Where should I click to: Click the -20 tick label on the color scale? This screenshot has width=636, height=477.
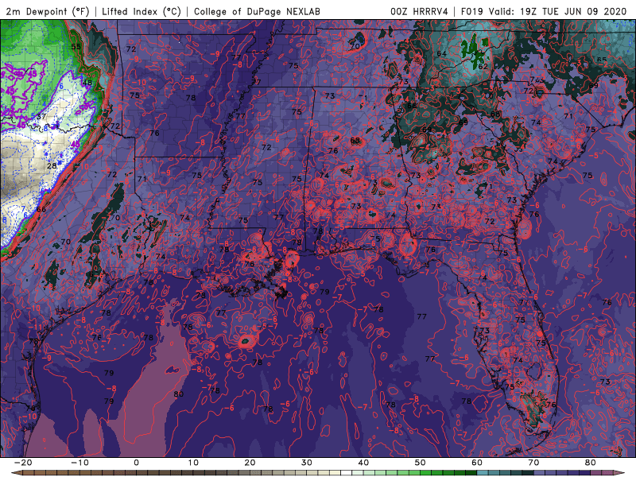[x=23, y=463]
